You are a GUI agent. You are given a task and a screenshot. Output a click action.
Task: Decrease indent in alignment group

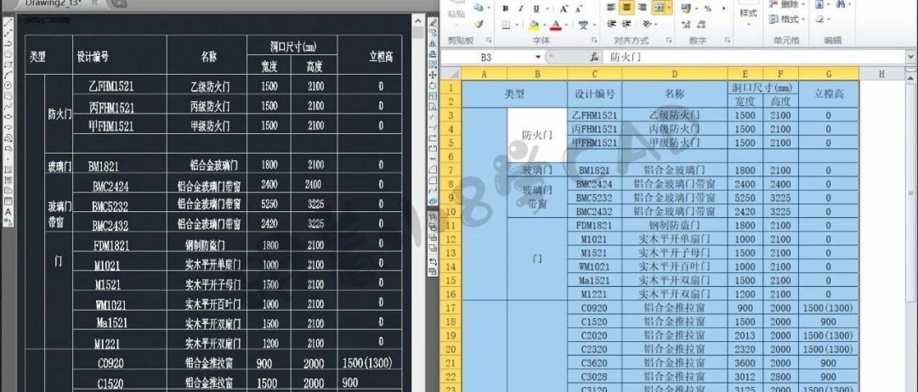611,24
